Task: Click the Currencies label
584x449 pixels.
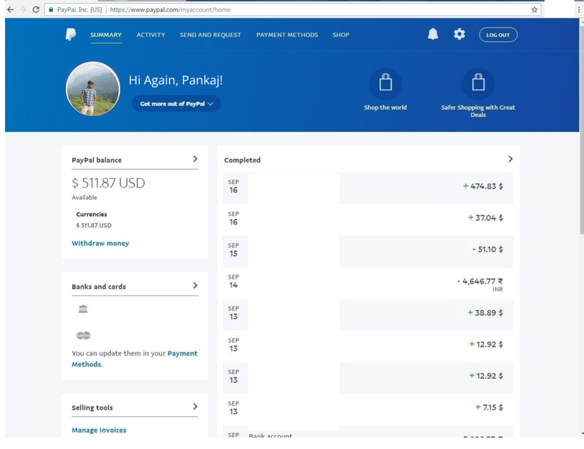Action: pos(92,215)
